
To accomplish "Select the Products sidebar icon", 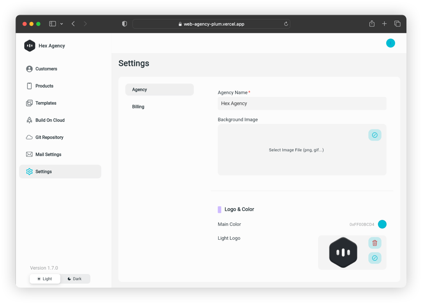I will (x=29, y=86).
